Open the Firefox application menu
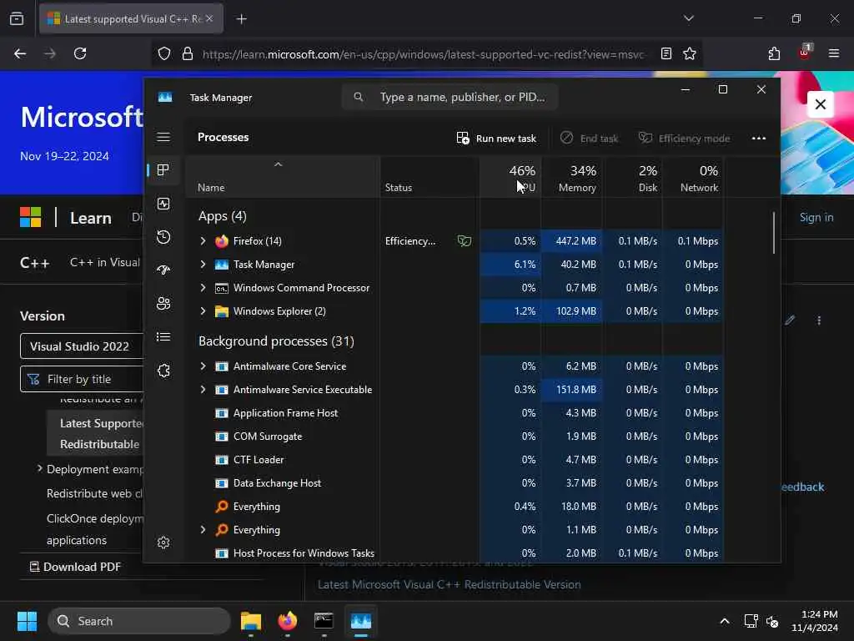The height and width of the screenshot is (641, 854). pyautogui.click(x=834, y=53)
